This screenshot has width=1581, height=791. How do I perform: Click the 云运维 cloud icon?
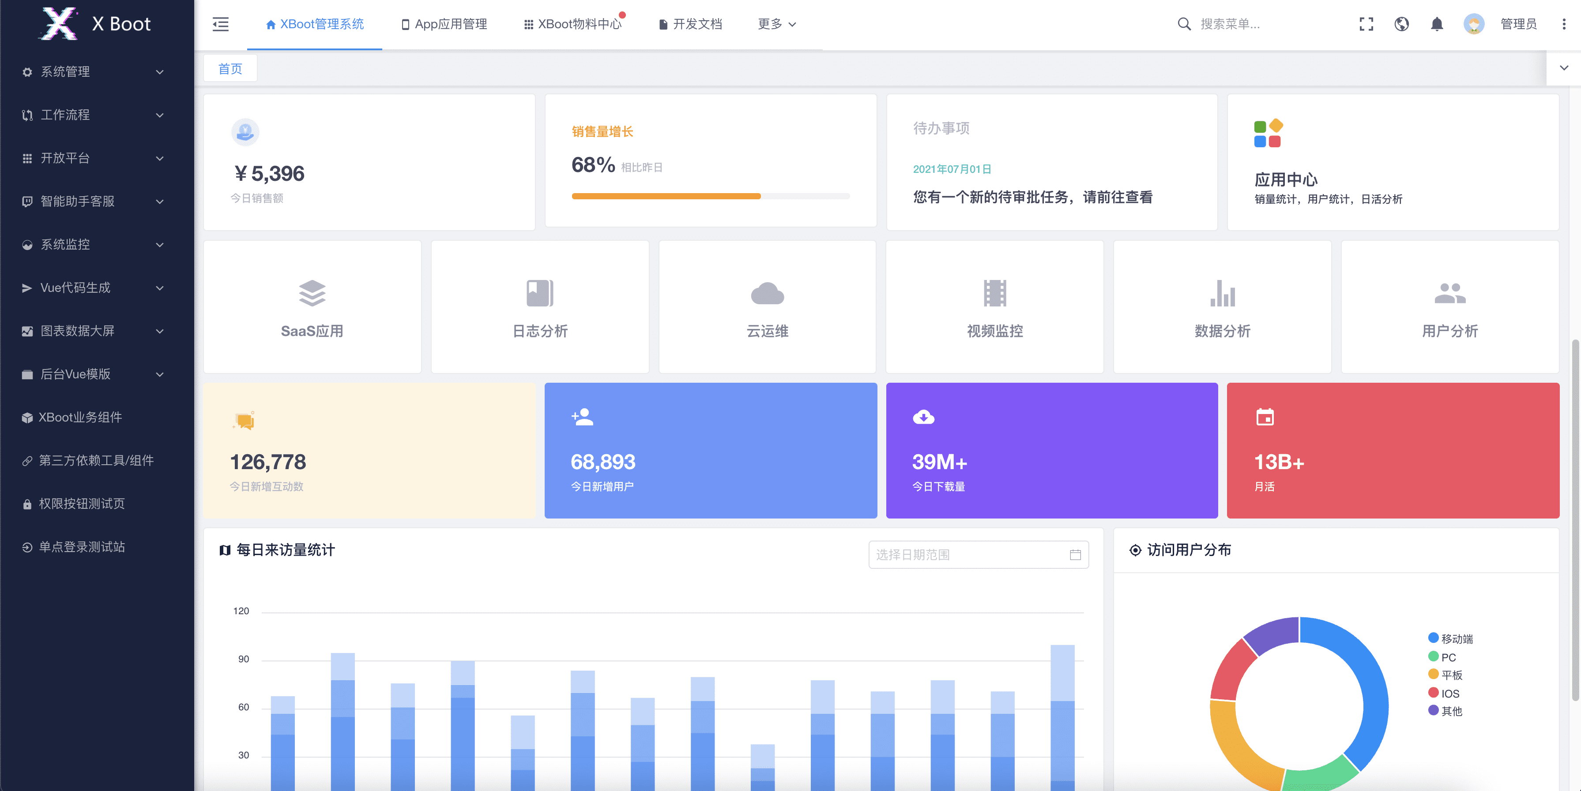coord(767,293)
